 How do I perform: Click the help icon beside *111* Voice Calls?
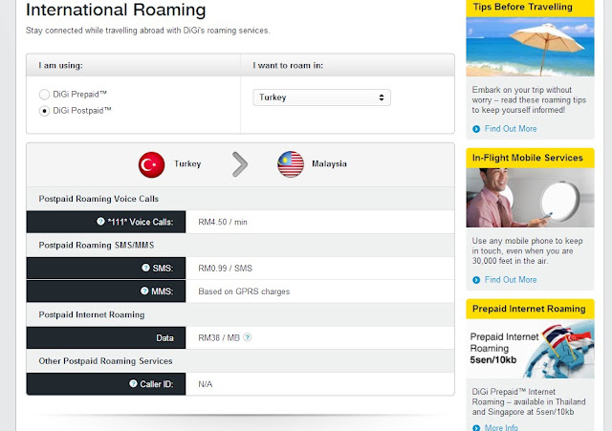[100, 221]
